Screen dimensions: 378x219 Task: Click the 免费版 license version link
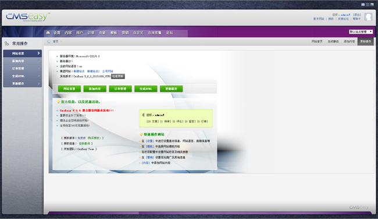click(81, 138)
